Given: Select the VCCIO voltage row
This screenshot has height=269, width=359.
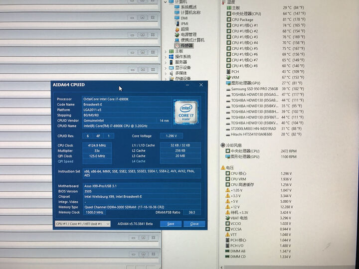Looking at the screenshot, I should [259, 224].
